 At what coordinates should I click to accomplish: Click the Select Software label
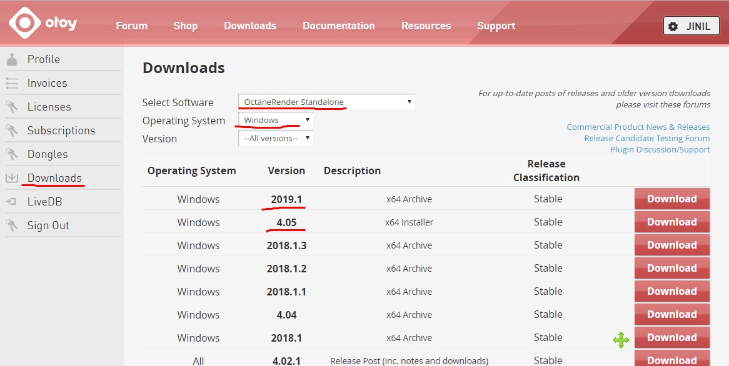tap(178, 102)
